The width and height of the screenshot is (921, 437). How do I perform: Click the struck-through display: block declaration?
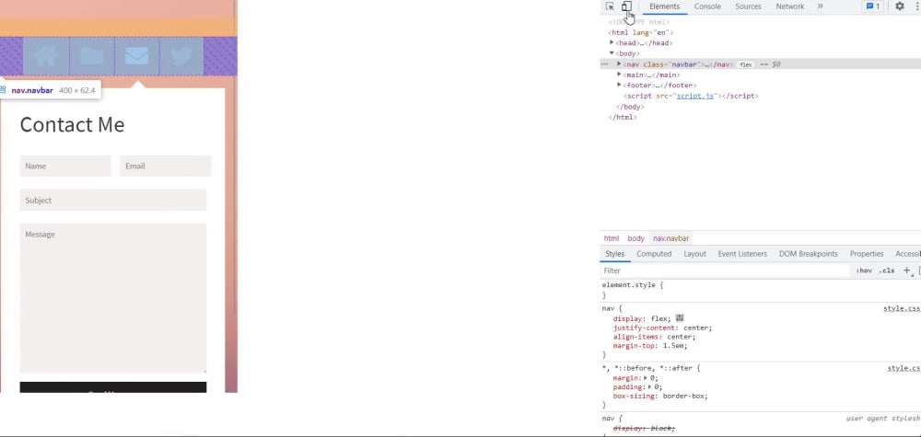[x=644, y=429]
